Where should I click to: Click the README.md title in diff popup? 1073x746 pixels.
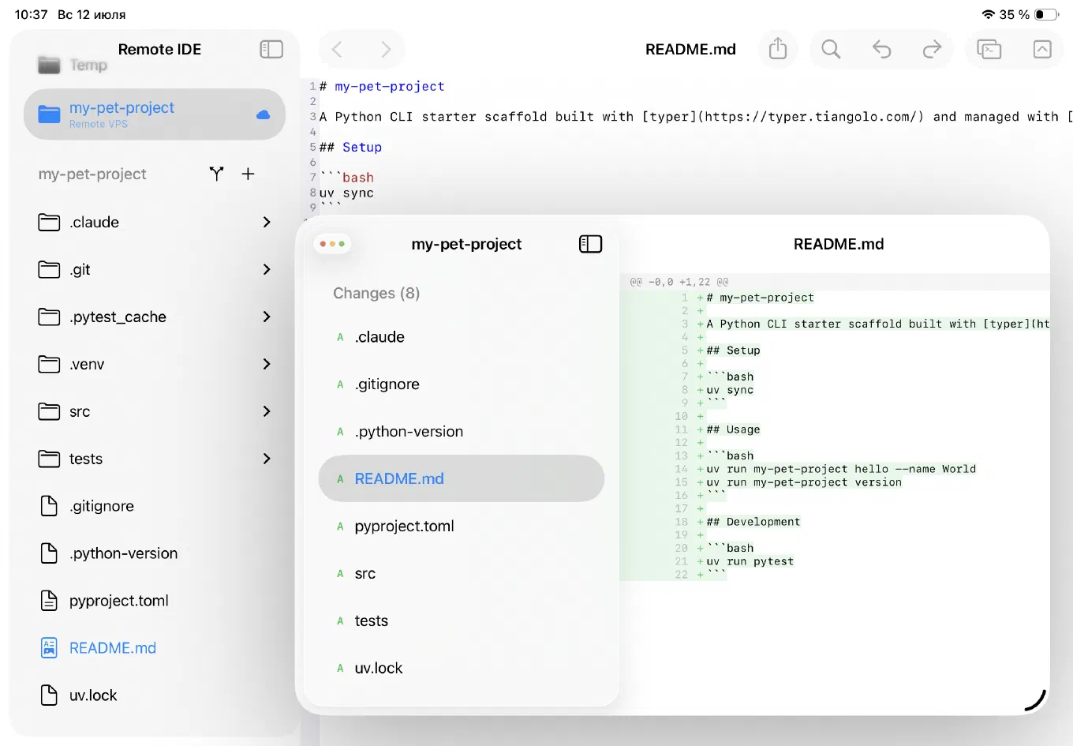point(839,245)
